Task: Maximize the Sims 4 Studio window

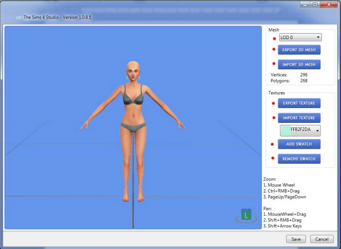Action: pyautogui.click(x=315, y=5)
